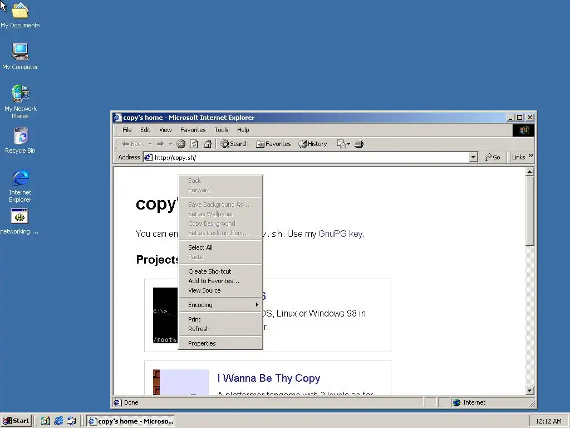This screenshot has width=570, height=428.
Task: Choose View Source from the context menu
Action: click(220, 290)
